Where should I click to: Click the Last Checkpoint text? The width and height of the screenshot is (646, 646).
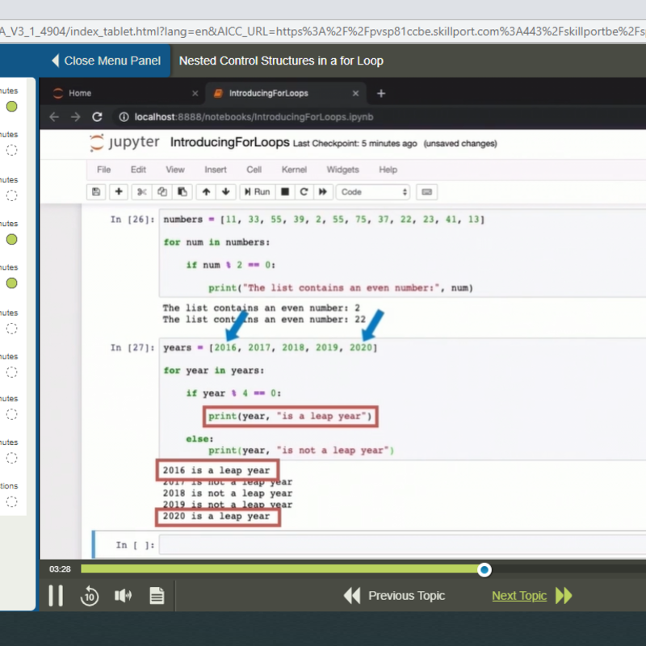pos(354,144)
